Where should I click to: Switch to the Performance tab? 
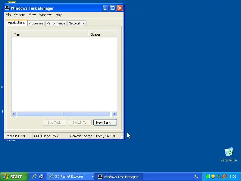(56, 23)
